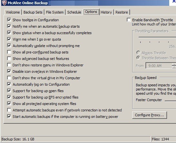Go to the File System tab
Image resolution: width=176 pixels, height=143 pixels.
click(x=55, y=12)
